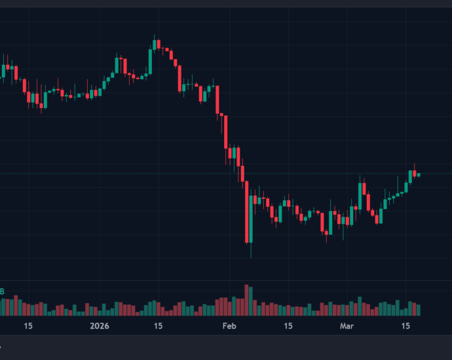Click the Feb label on time axis
452x360 pixels.
point(229,325)
